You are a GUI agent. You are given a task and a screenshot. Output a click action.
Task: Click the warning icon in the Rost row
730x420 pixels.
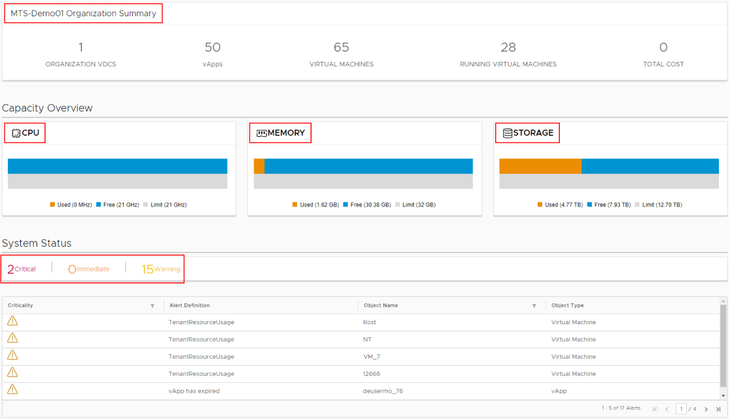[x=12, y=321]
